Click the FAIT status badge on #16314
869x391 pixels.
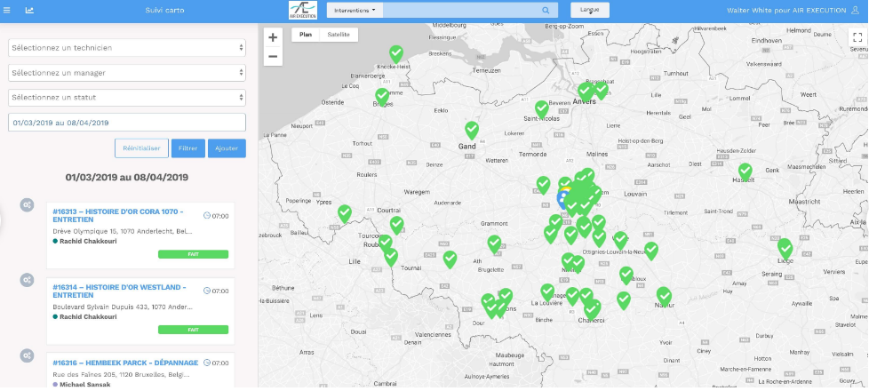pos(193,330)
